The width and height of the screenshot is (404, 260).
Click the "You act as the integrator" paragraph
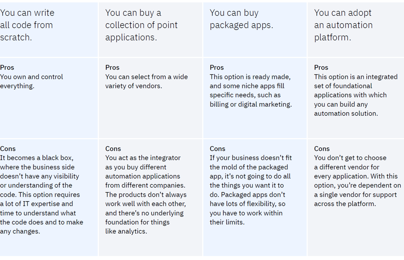pyautogui.click(x=145, y=195)
